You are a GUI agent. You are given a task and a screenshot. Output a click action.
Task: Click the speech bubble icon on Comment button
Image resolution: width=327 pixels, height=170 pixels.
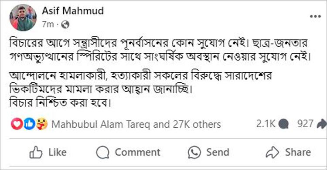point(102,152)
